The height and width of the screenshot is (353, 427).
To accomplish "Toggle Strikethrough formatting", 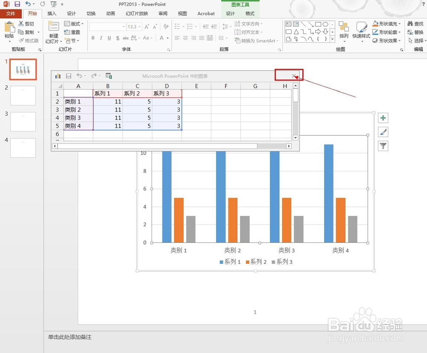I will (x=126, y=38).
